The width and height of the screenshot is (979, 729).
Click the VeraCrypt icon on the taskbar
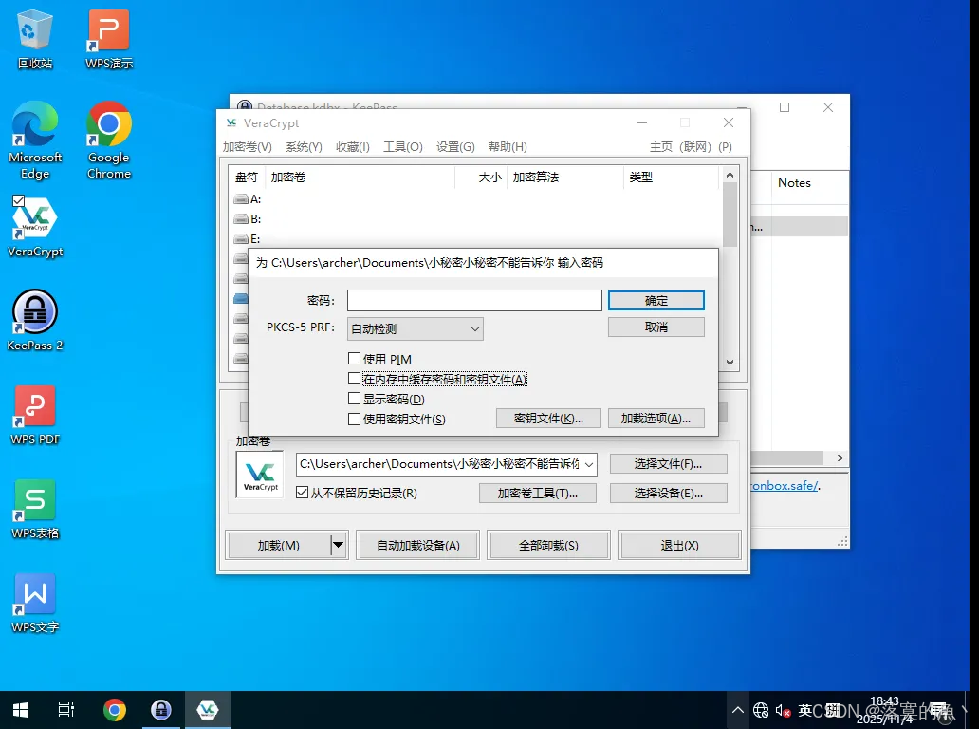pyautogui.click(x=208, y=709)
